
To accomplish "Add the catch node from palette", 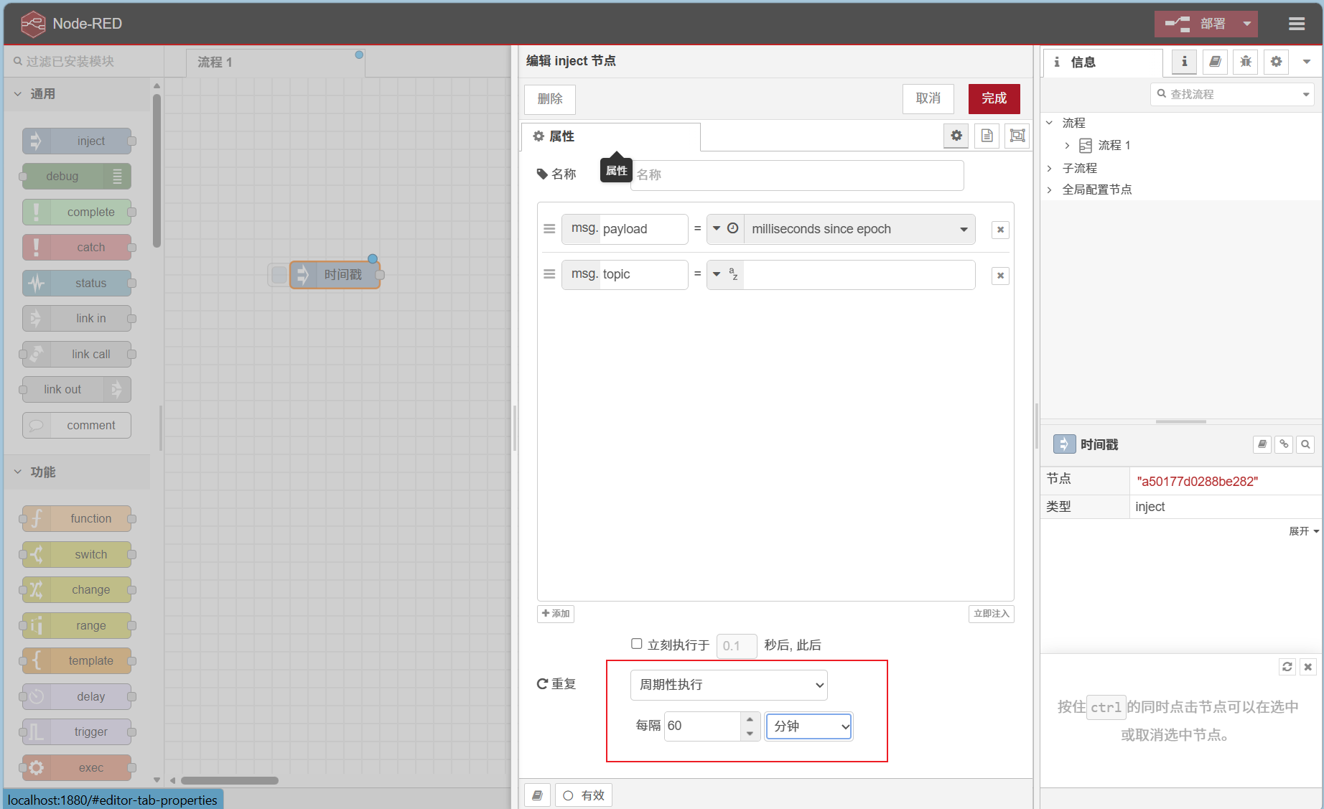I will click(x=78, y=248).
